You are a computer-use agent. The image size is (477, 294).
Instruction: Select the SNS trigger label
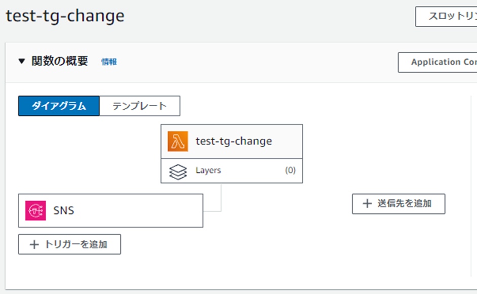click(x=64, y=211)
